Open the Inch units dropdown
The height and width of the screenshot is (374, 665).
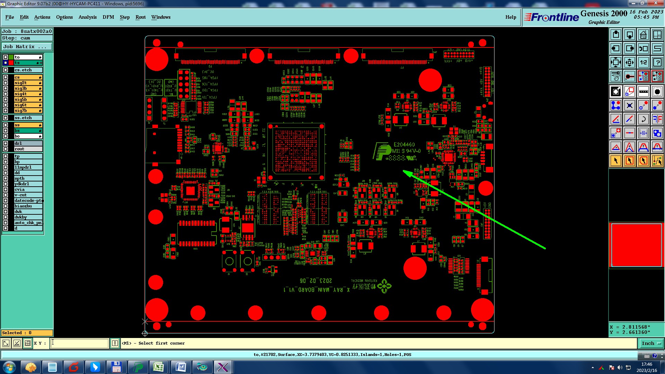pyautogui.click(x=651, y=344)
